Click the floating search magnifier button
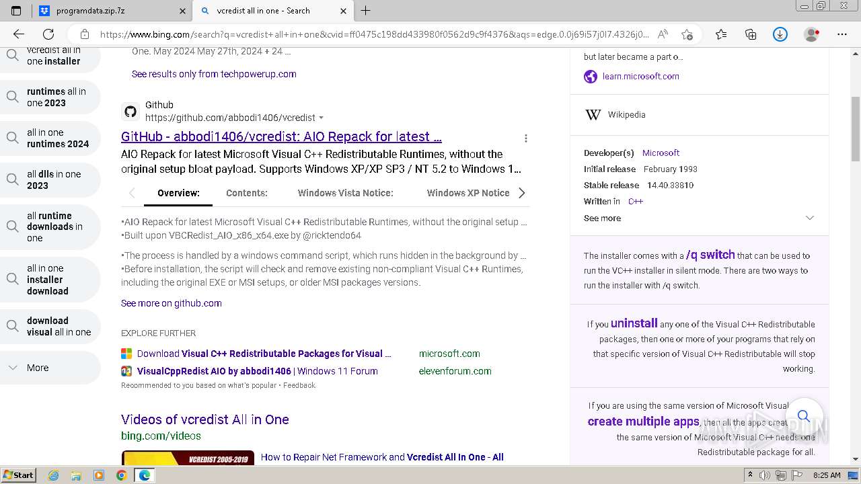This screenshot has width=861, height=484. 804,416
